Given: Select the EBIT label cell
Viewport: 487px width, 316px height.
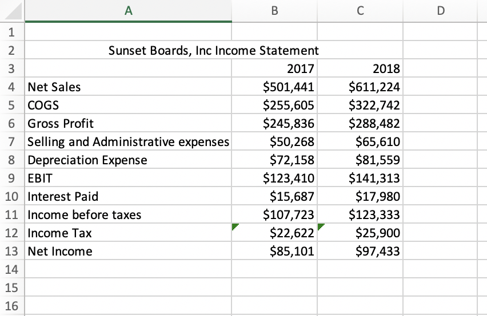Looking at the screenshot, I should [x=128, y=178].
